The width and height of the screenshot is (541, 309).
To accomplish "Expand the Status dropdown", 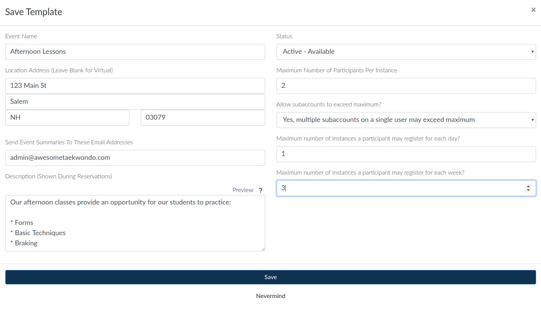I will [406, 52].
